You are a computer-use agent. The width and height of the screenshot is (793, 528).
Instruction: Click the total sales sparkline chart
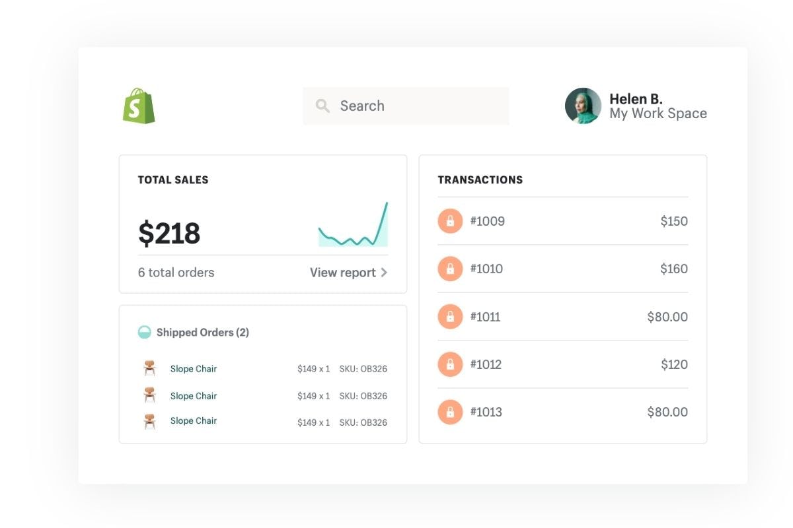point(353,226)
